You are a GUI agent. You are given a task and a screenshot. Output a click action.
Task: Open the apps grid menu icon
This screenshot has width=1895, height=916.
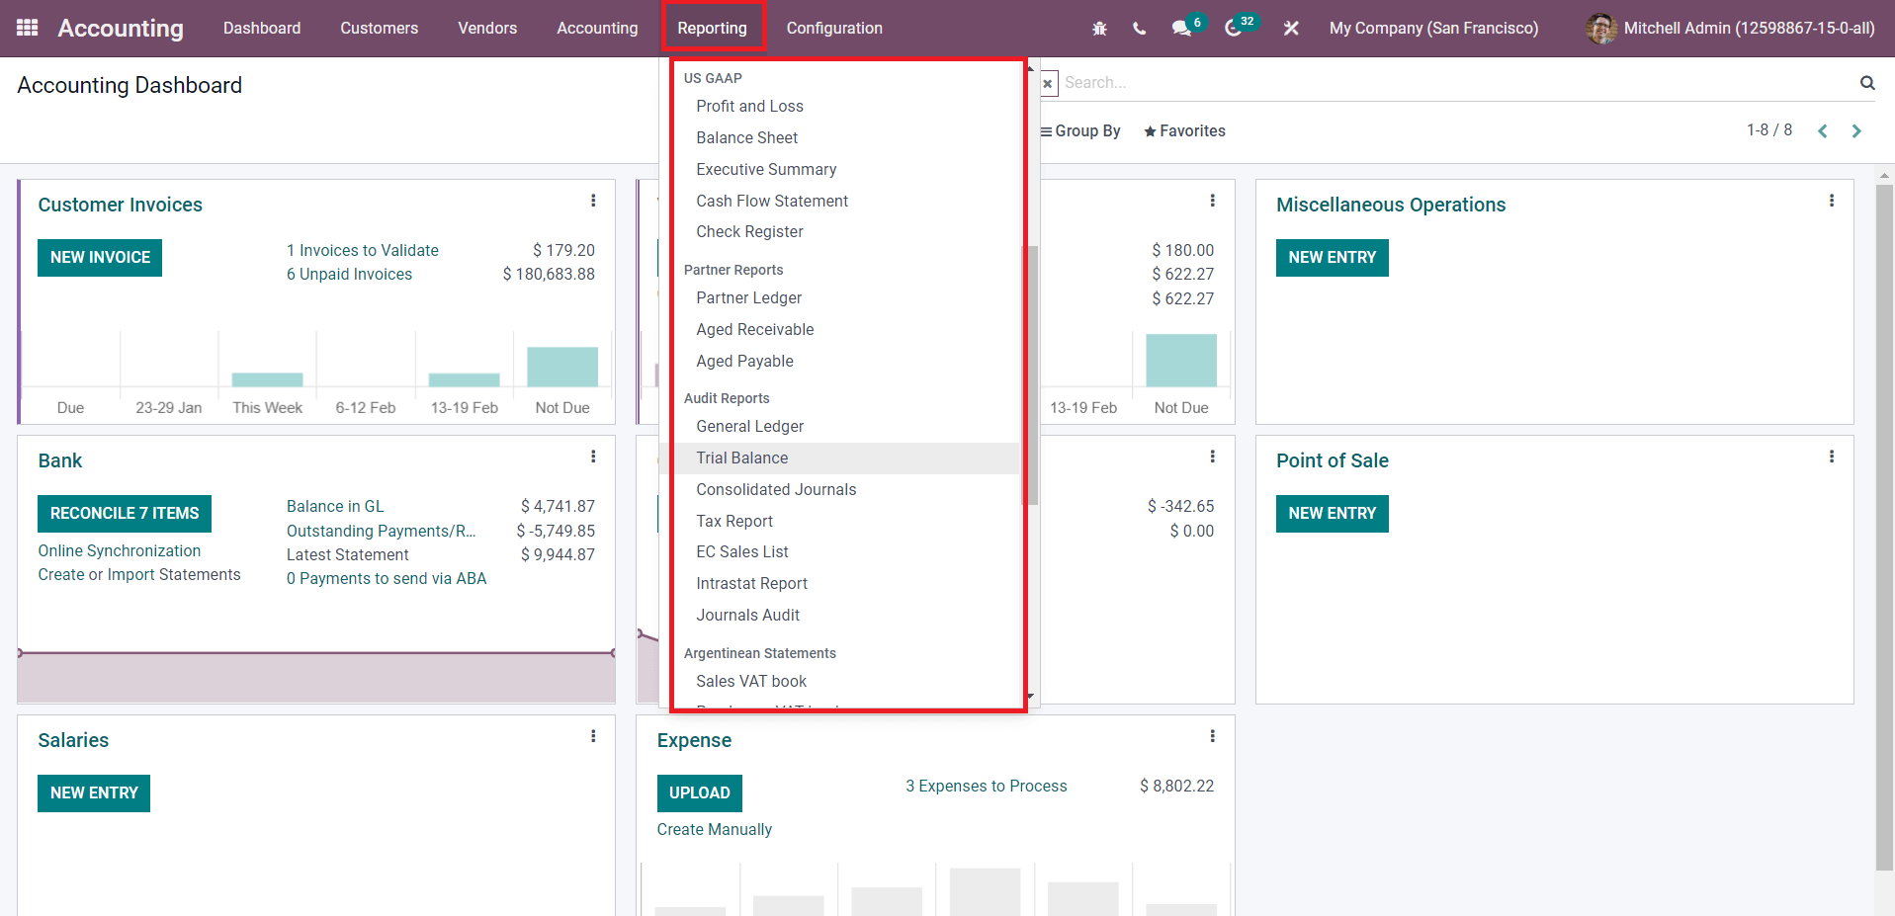[28, 28]
